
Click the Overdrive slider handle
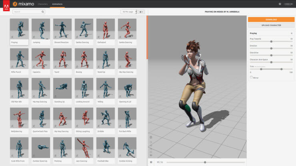[x=271, y=55]
